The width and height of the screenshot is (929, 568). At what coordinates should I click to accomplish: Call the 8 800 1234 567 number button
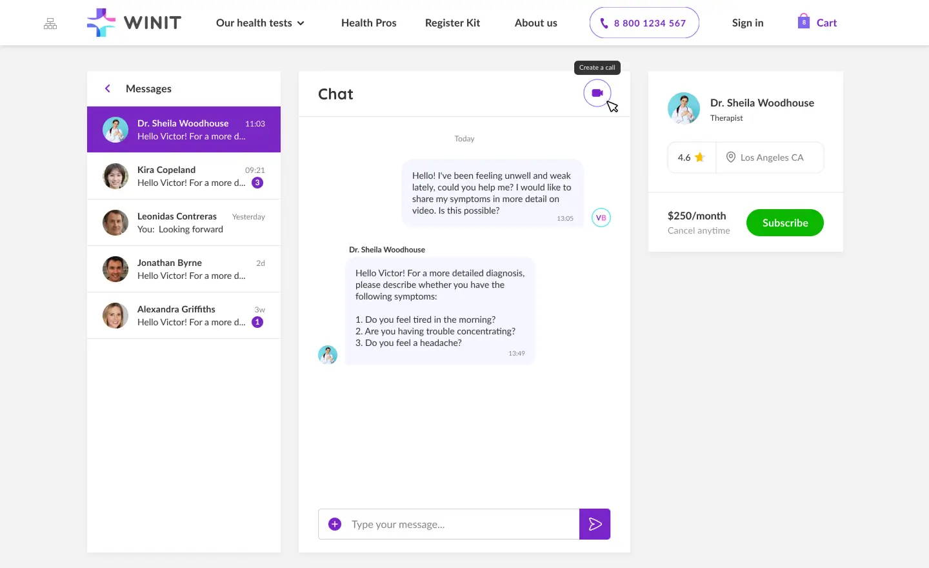coord(644,23)
